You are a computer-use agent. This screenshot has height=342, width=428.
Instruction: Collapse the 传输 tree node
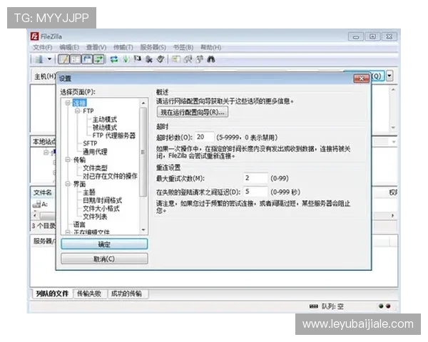pos(68,160)
